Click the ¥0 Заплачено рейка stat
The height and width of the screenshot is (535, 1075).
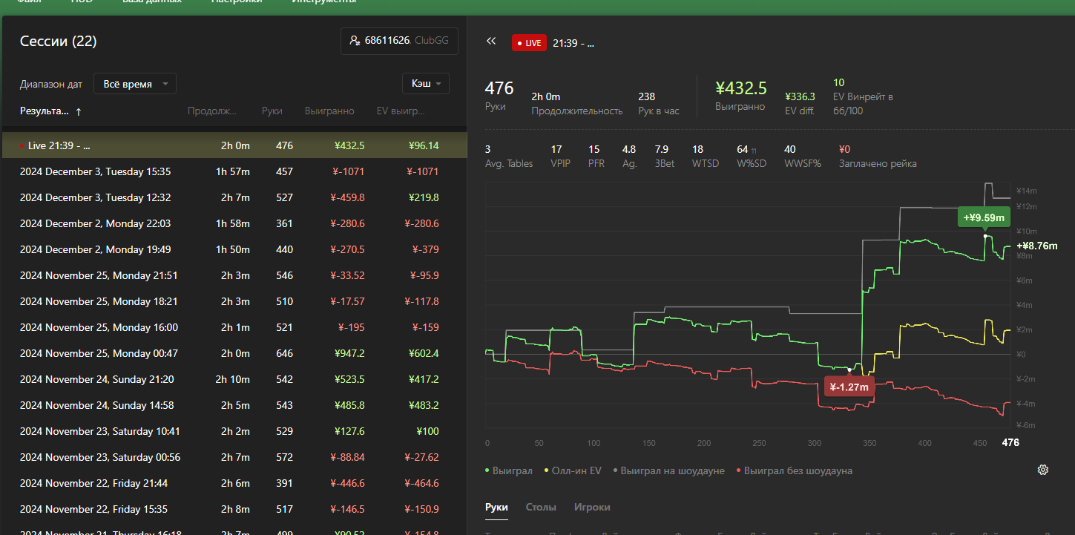pyautogui.click(x=878, y=157)
